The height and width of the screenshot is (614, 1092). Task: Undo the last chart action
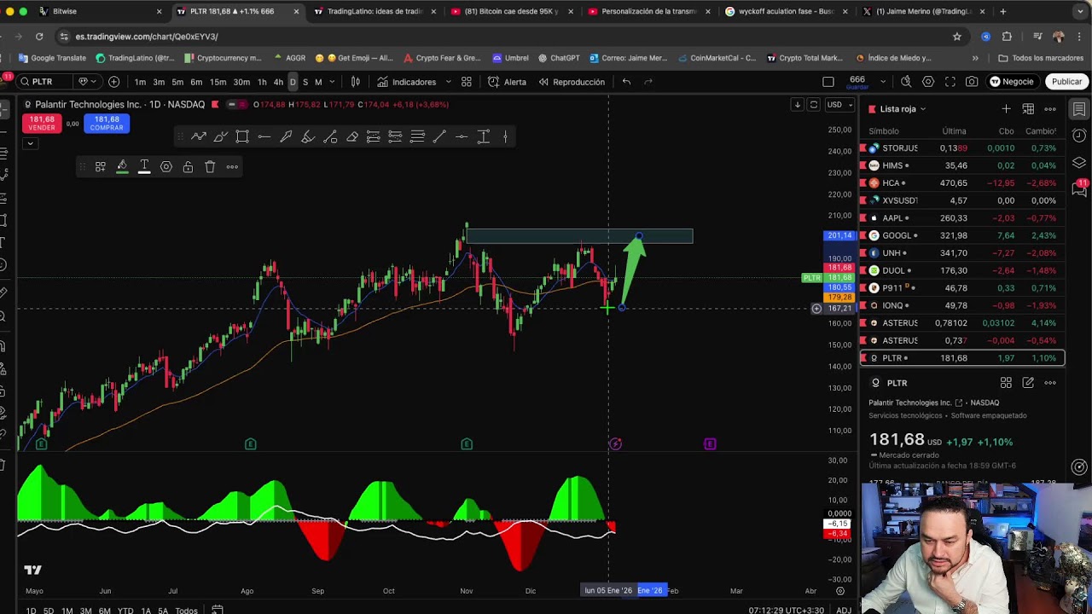pos(626,82)
